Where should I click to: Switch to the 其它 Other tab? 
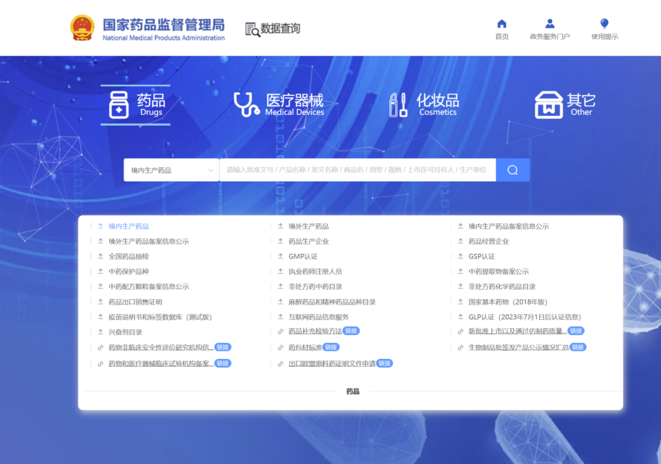tap(566, 105)
